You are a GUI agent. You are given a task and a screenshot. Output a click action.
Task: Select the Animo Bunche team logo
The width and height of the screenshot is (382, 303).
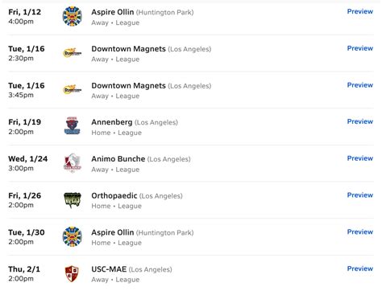[72, 163]
